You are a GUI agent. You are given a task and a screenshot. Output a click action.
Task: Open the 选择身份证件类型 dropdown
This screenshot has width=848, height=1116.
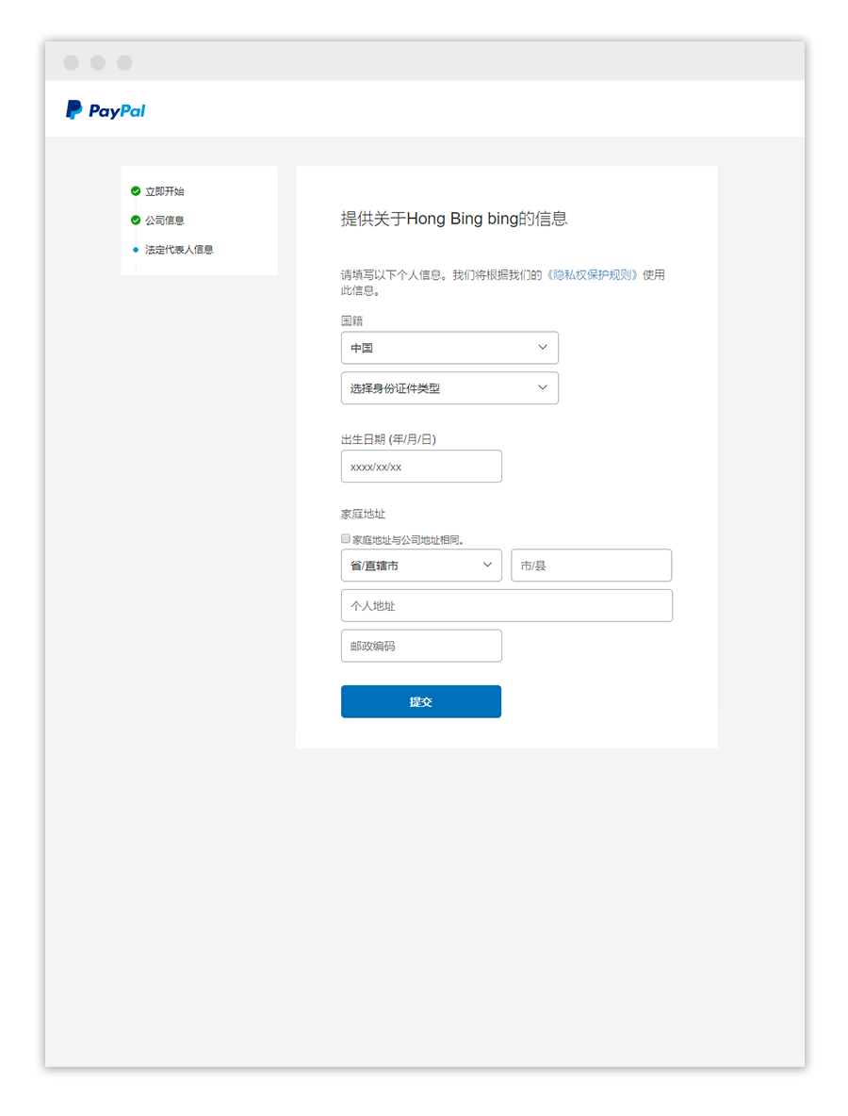(x=449, y=388)
